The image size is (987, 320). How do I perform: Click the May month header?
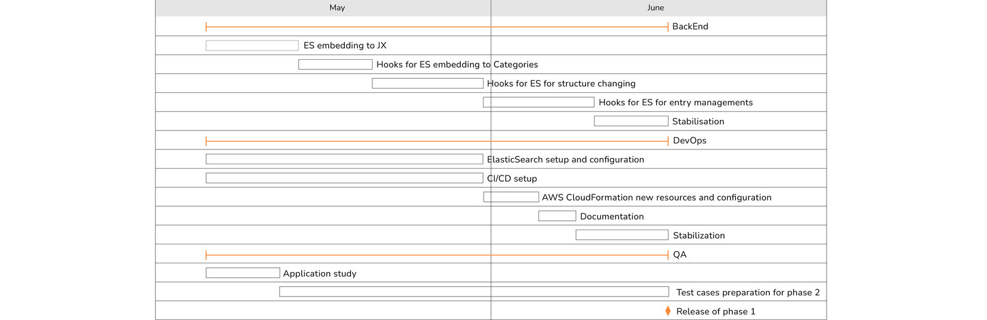pyautogui.click(x=323, y=8)
